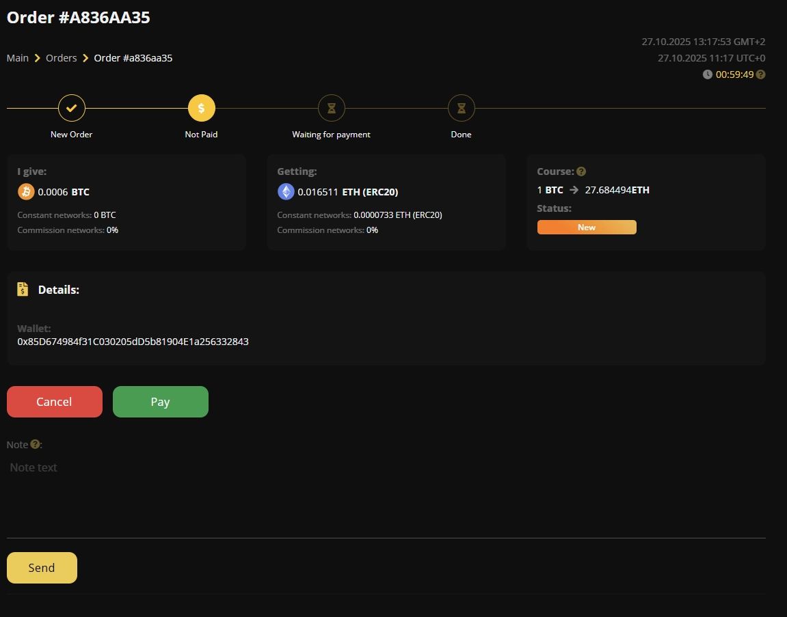Open the Orders breadcrumb item
Image resolution: width=787 pixels, height=617 pixels.
(61, 58)
